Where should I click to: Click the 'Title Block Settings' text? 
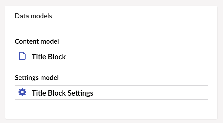[x=62, y=93]
